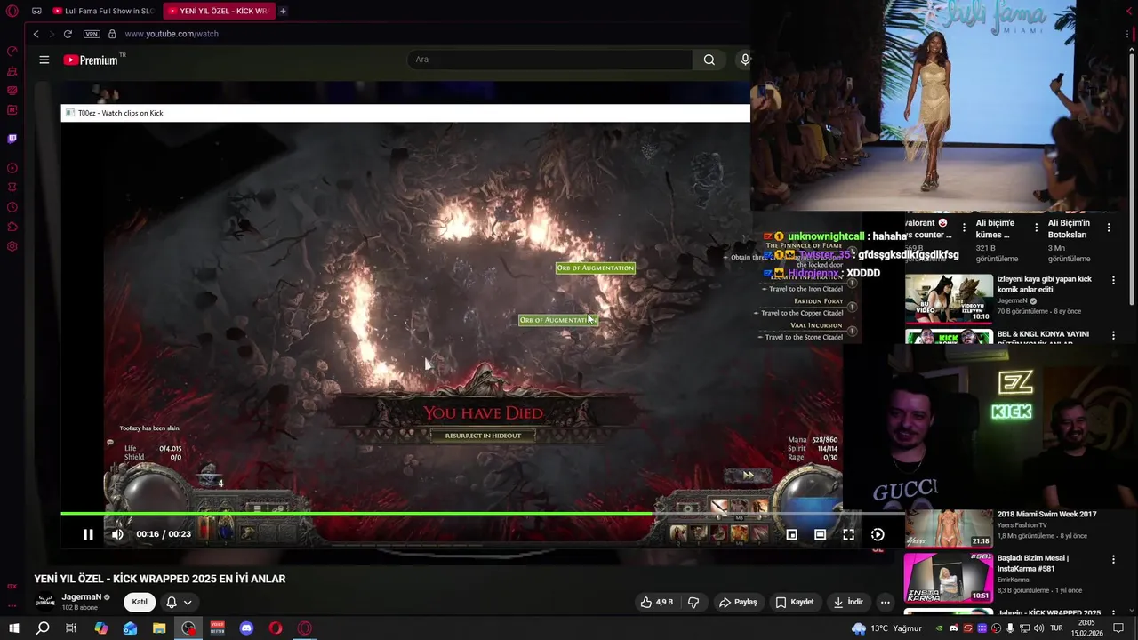Open options menu for valorant counter video
Viewport: 1138px width, 640px height.
coord(964,228)
